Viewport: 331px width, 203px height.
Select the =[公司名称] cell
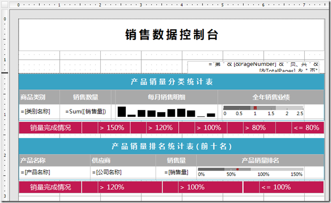(x=123, y=172)
